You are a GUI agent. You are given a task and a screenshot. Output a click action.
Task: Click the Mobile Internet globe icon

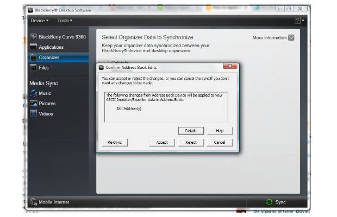[34, 202]
